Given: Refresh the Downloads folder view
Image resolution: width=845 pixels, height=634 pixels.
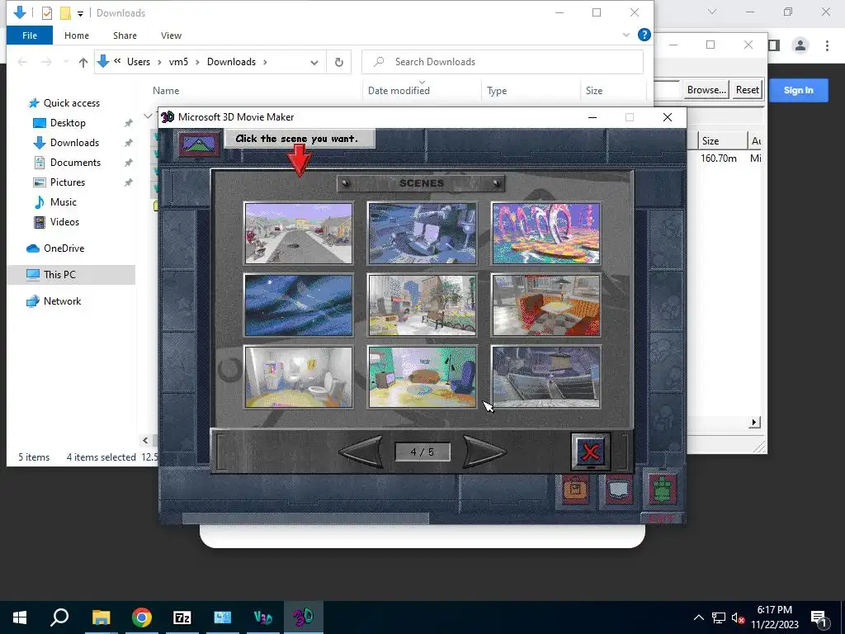Looking at the screenshot, I should 339,62.
